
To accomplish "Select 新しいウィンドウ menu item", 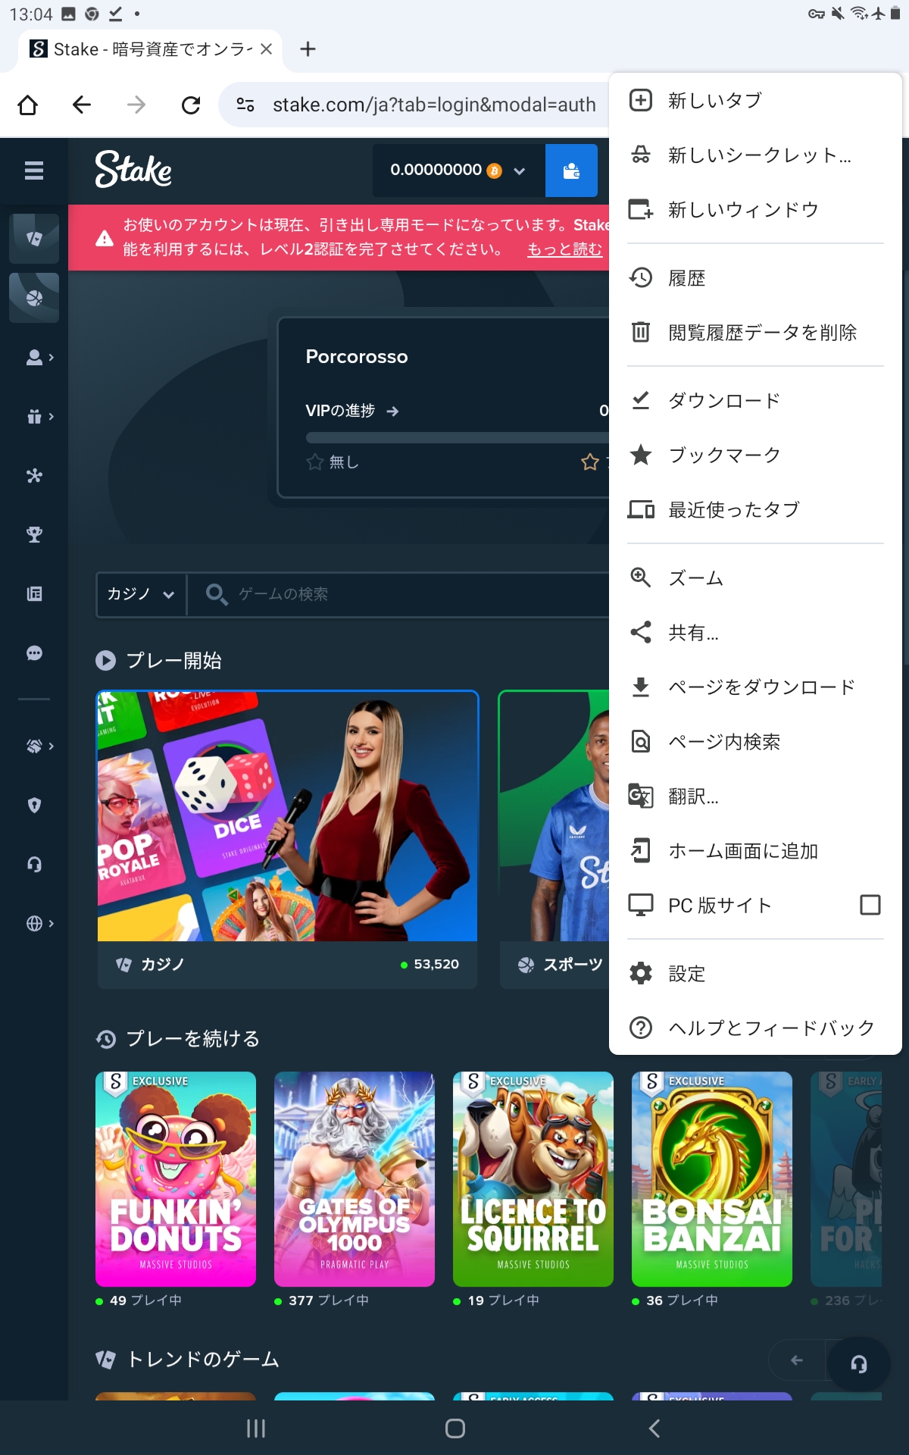I will [x=755, y=210].
